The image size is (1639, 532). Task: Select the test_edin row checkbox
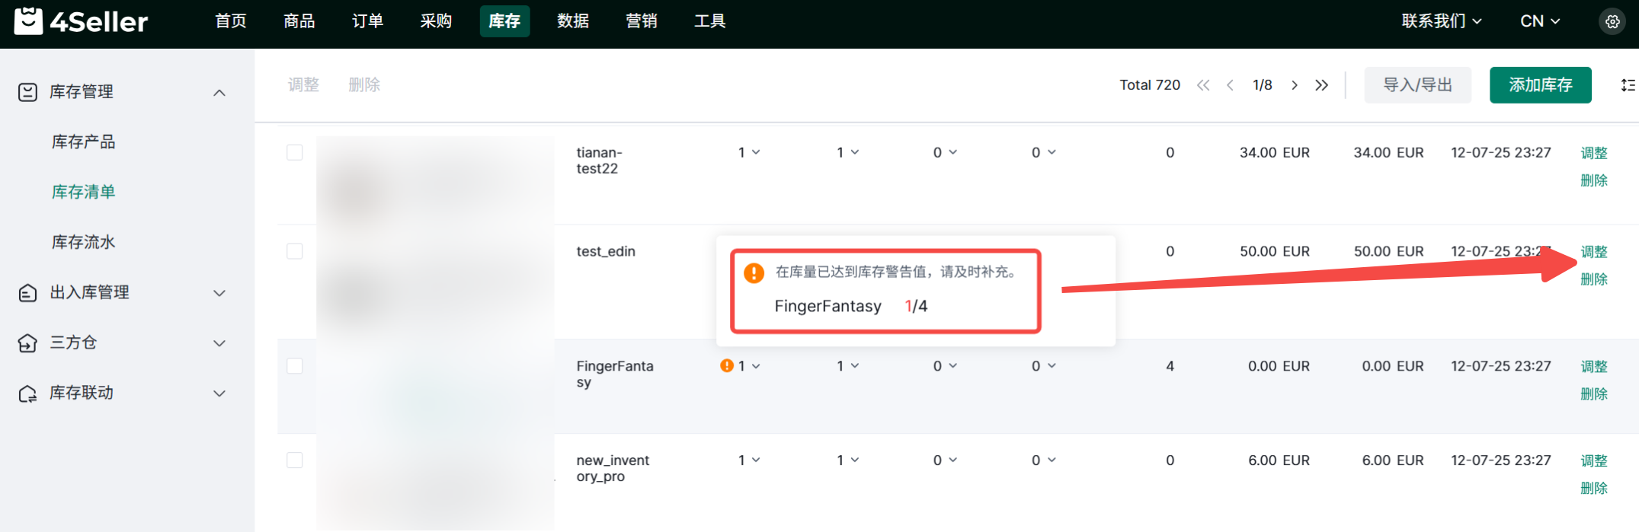[295, 251]
